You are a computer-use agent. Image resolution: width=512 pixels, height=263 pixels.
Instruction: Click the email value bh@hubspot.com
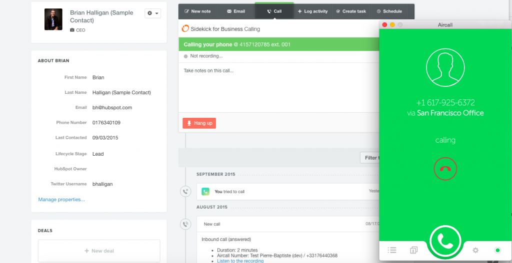coord(112,108)
